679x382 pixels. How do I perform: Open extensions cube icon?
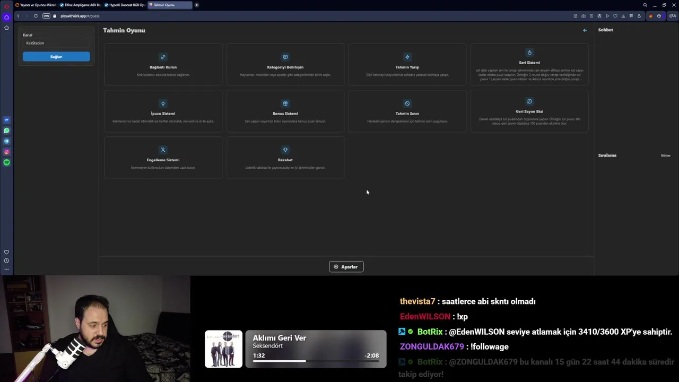(659, 16)
